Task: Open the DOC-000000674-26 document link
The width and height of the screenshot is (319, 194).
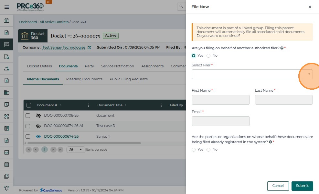Action: point(61,137)
